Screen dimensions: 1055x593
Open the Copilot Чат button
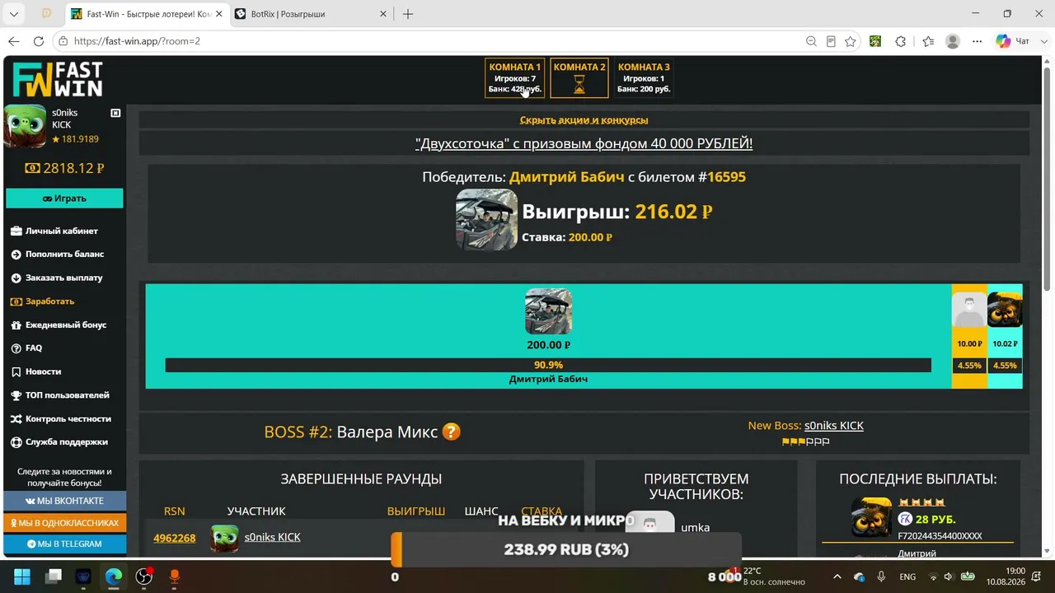pyautogui.click(x=1013, y=41)
